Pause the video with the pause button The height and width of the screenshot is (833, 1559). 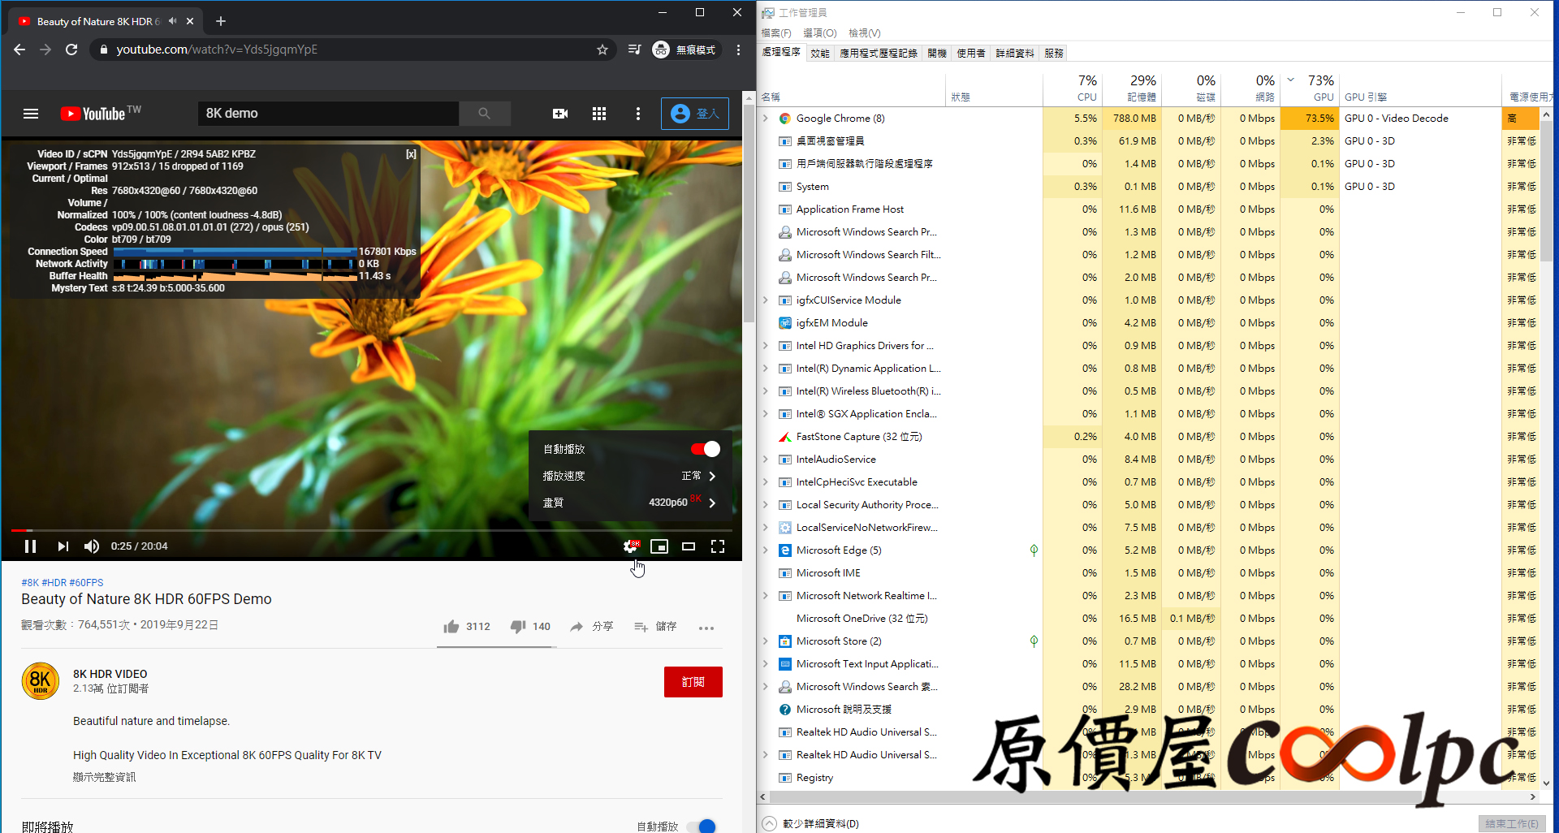click(x=31, y=546)
